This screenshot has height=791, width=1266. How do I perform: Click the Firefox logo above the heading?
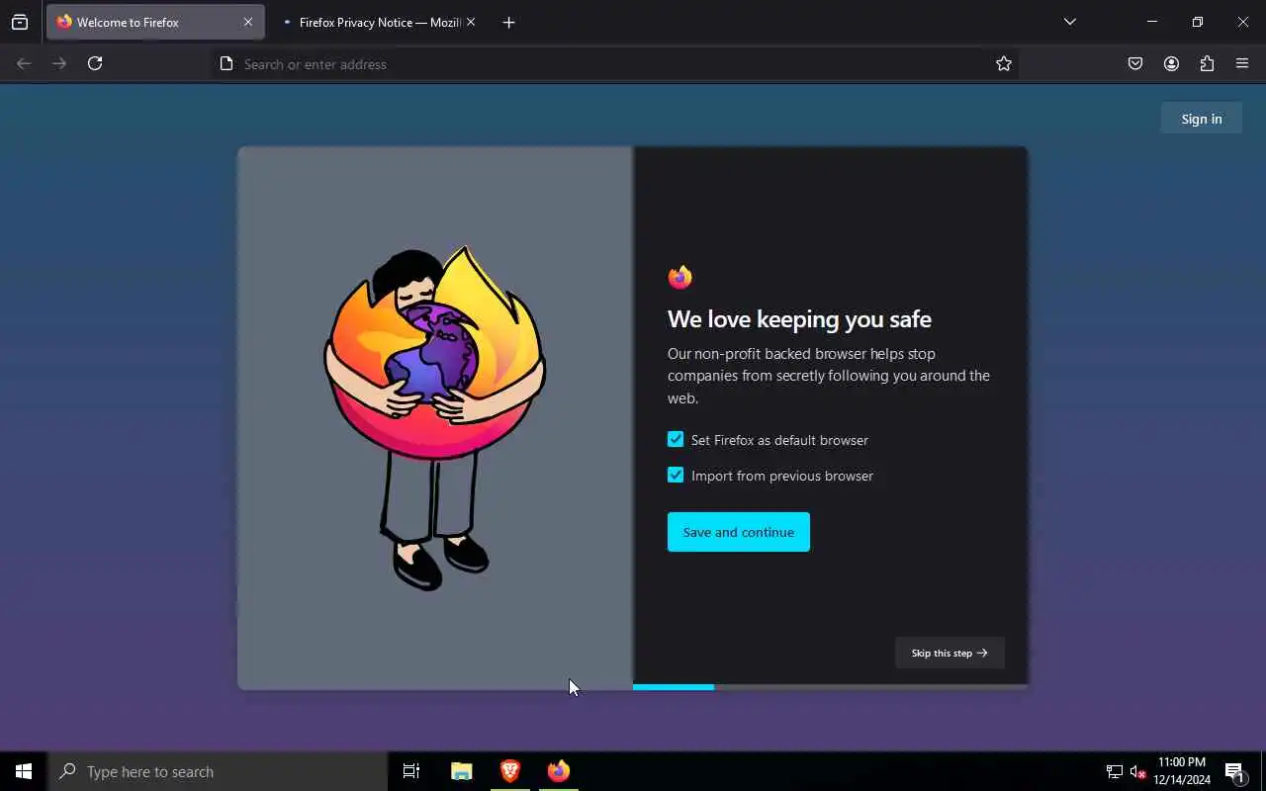[679, 277]
